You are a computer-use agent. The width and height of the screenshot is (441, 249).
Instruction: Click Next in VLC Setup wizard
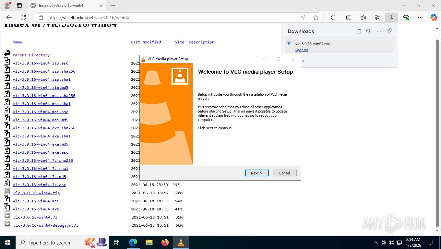257,173
